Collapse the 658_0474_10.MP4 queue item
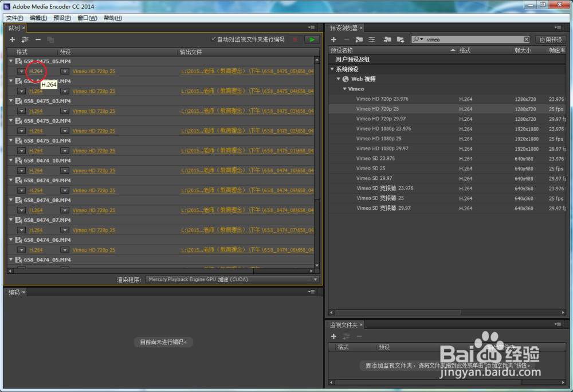 (11, 160)
